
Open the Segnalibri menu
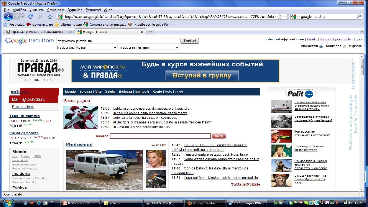click(75, 10)
